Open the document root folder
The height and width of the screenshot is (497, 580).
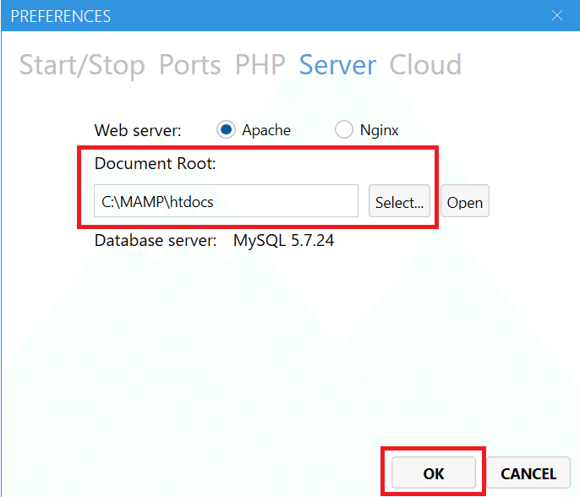pyautogui.click(x=464, y=202)
